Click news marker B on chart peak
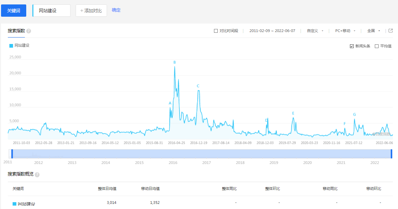This screenshot has width=398, height=209. coord(174,62)
